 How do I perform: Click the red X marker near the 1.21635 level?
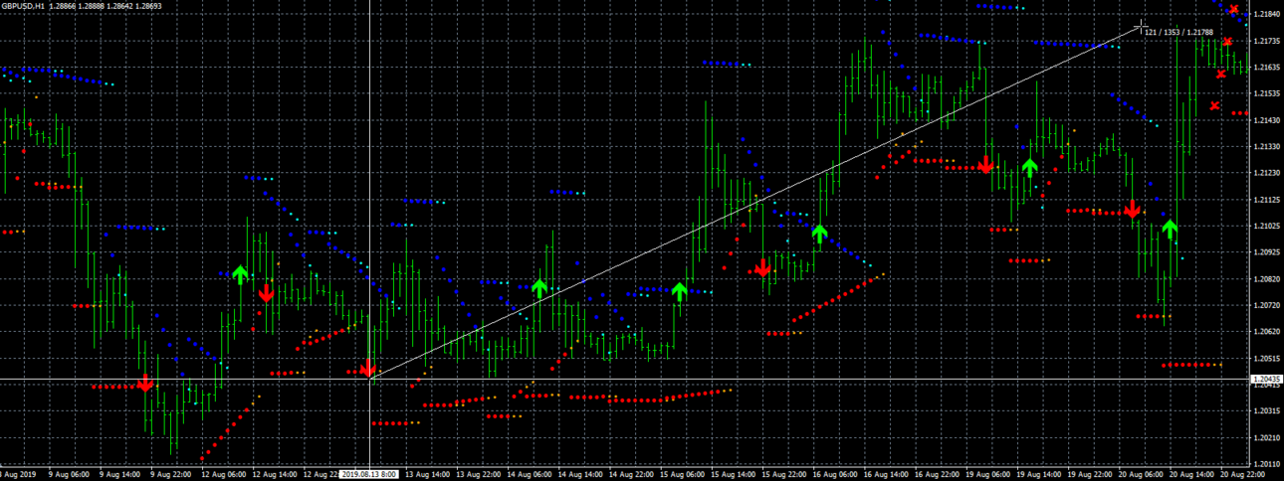(1221, 74)
